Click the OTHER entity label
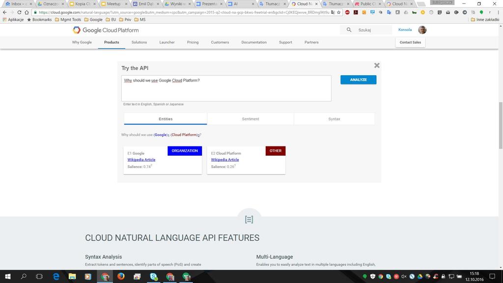 click(x=276, y=151)
